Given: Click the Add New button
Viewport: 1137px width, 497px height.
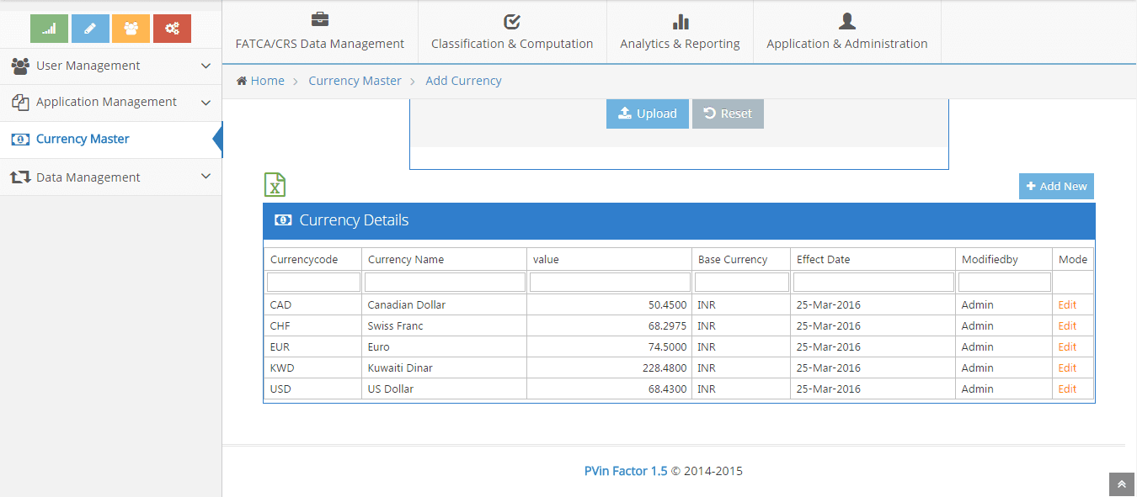Looking at the screenshot, I should (1056, 186).
